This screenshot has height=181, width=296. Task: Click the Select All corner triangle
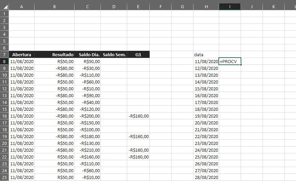(4, 7)
